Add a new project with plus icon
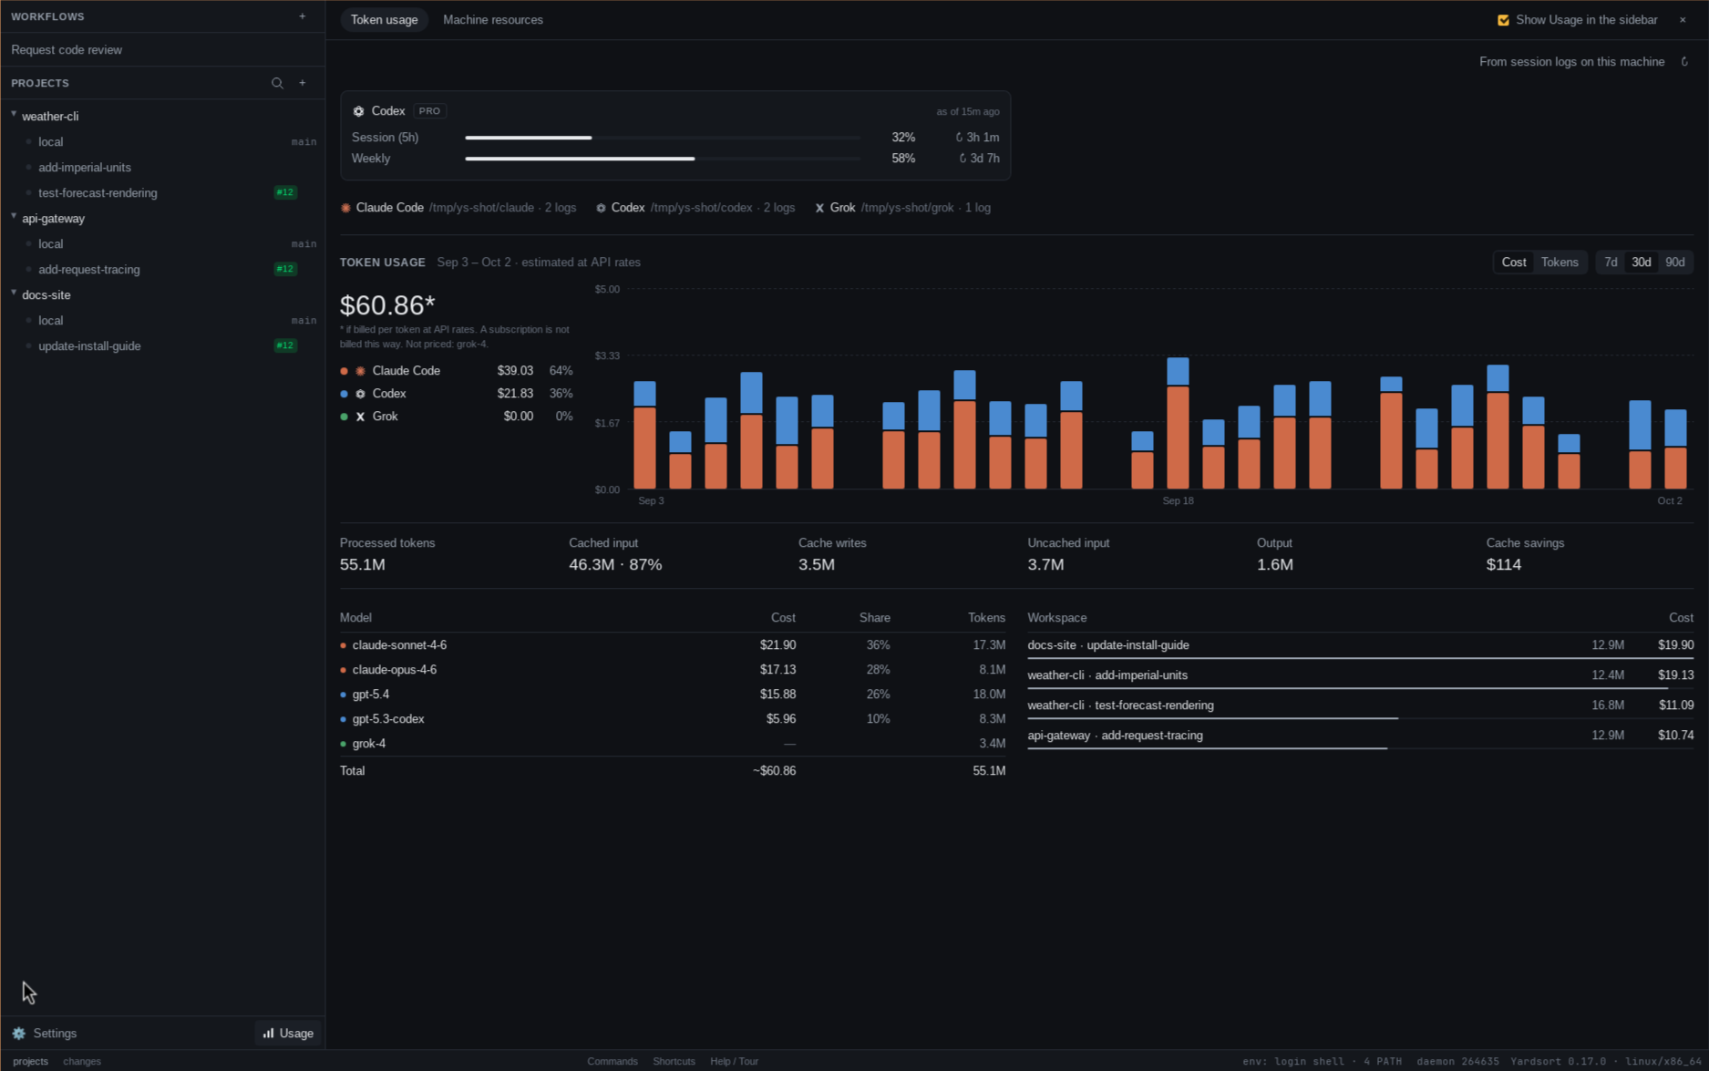Viewport: 1709px width, 1071px height. pyautogui.click(x=303, y=83)
